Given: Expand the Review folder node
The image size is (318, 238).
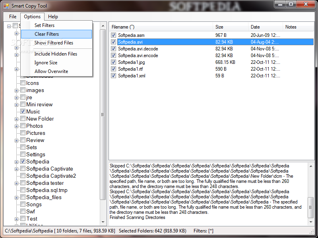Looking at the screenshot, I should click(x=16, y=140).
